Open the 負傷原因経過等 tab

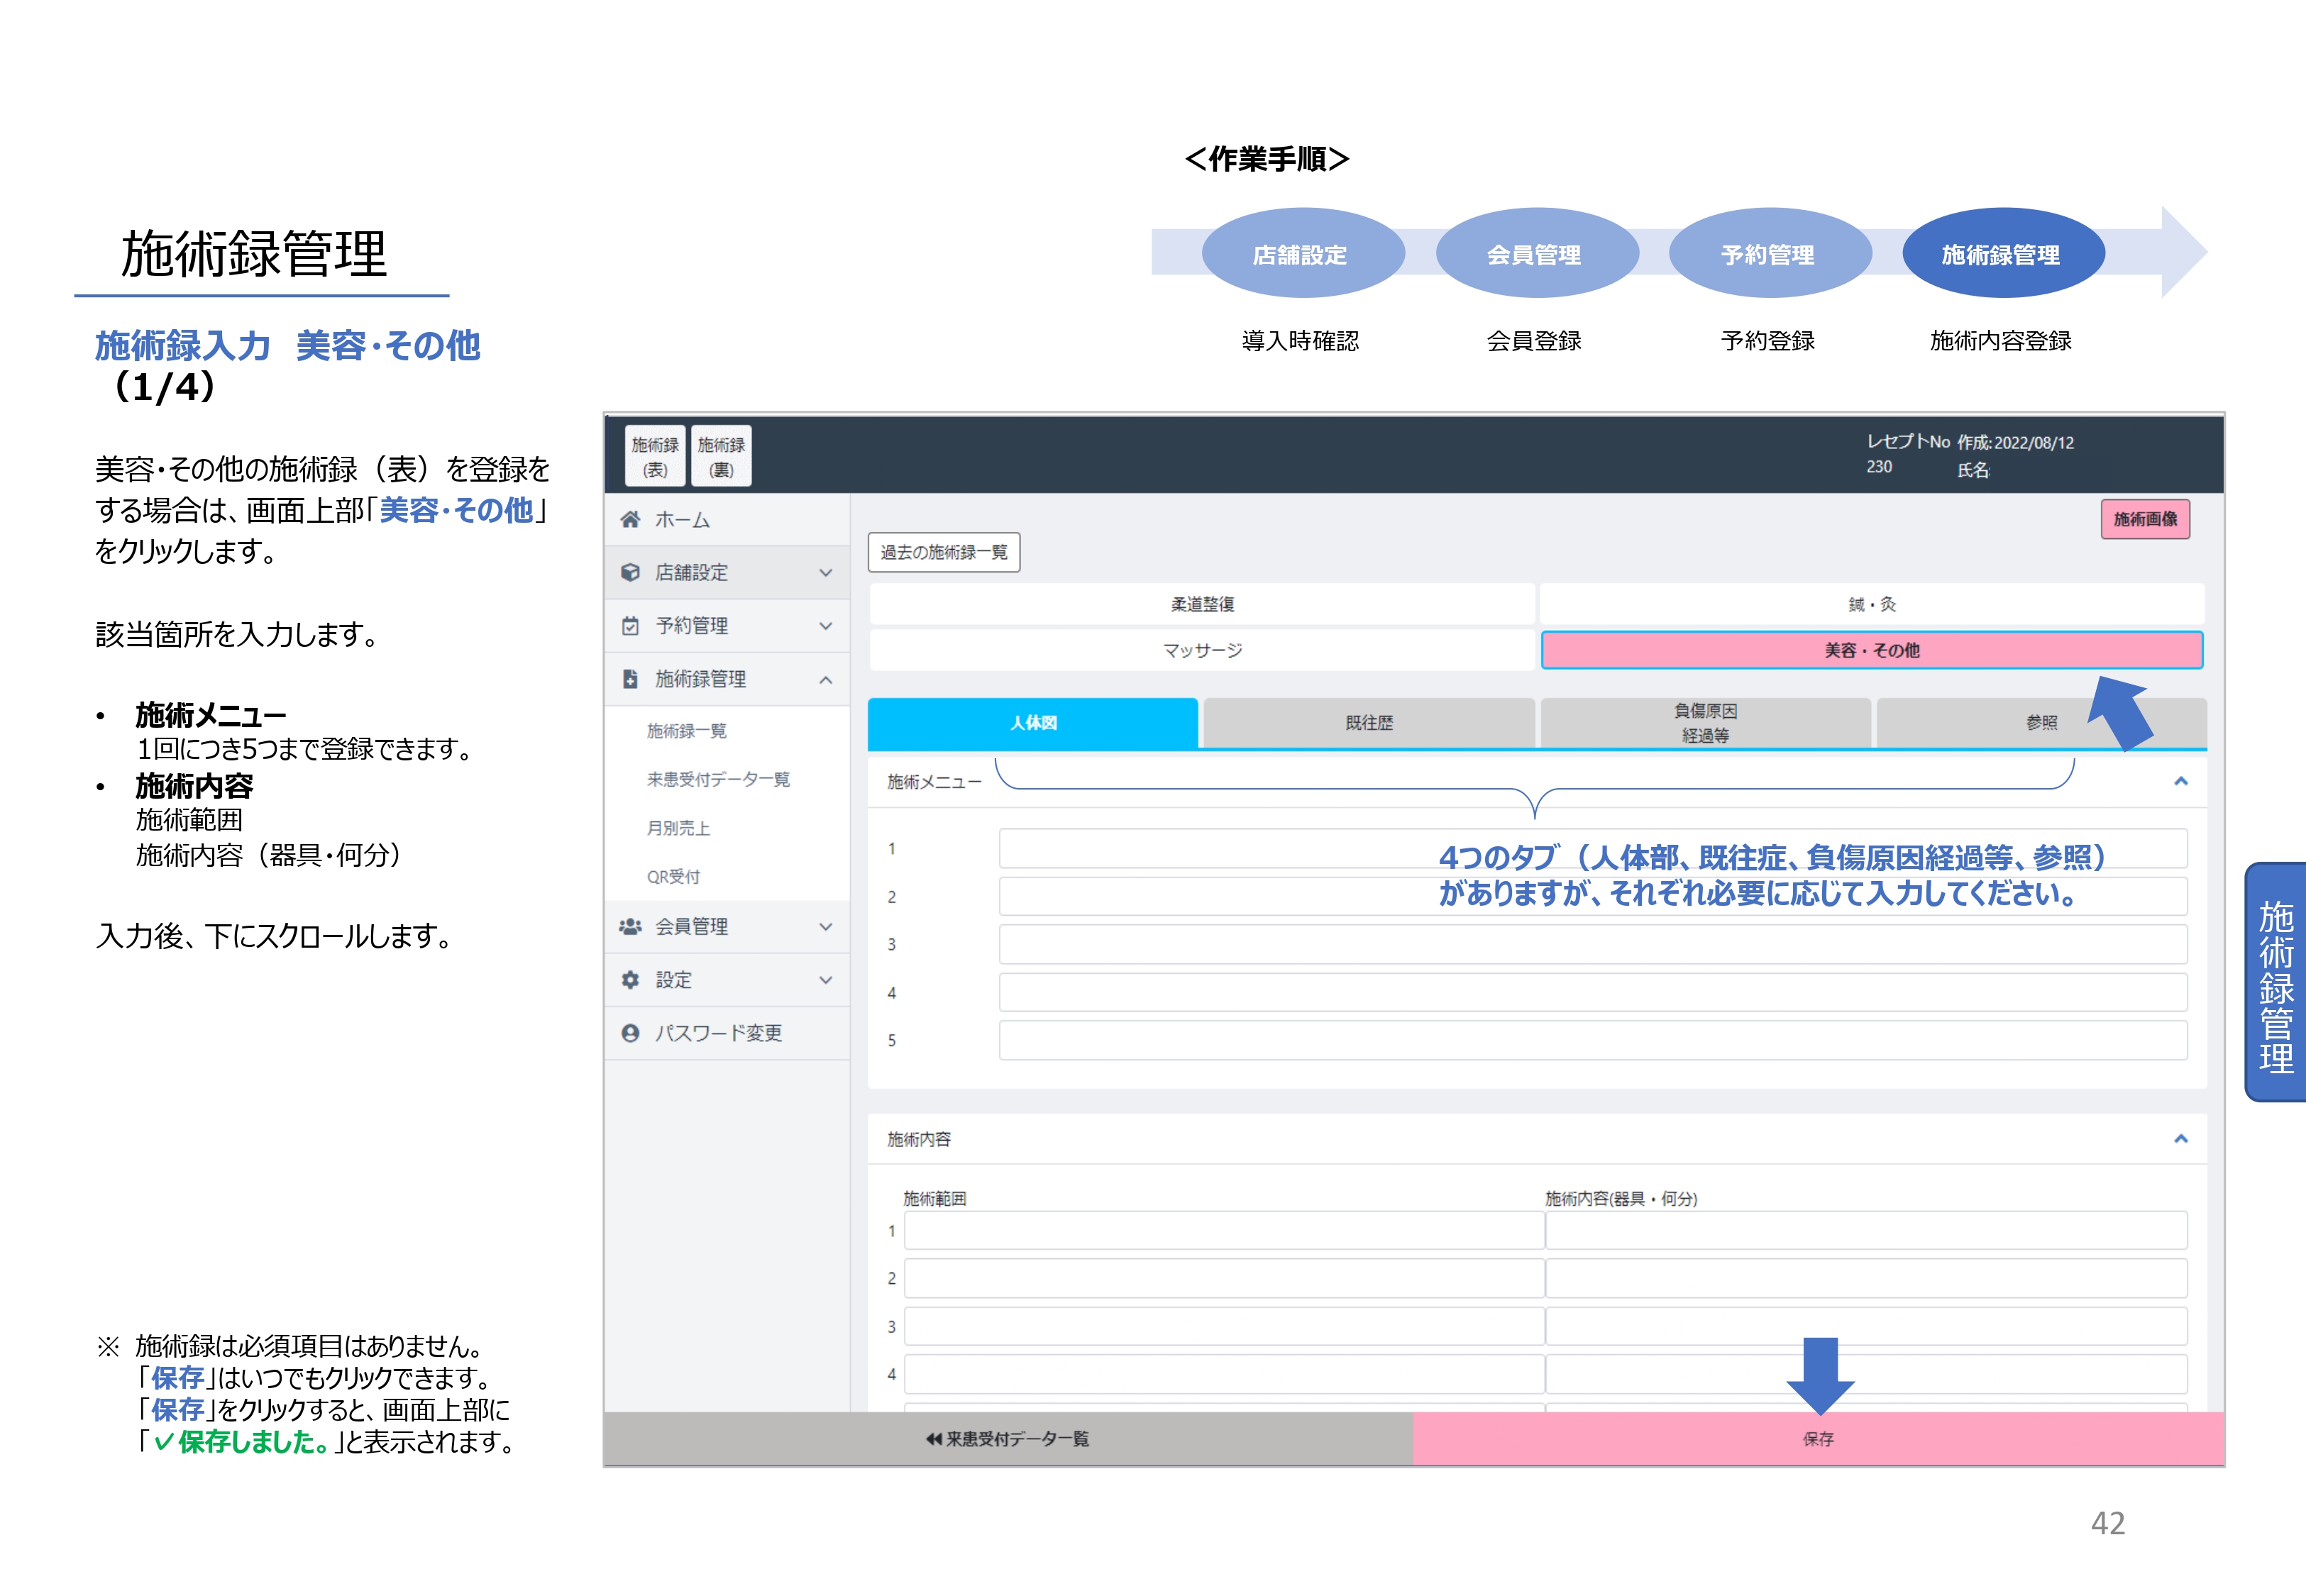[1704, 723]
